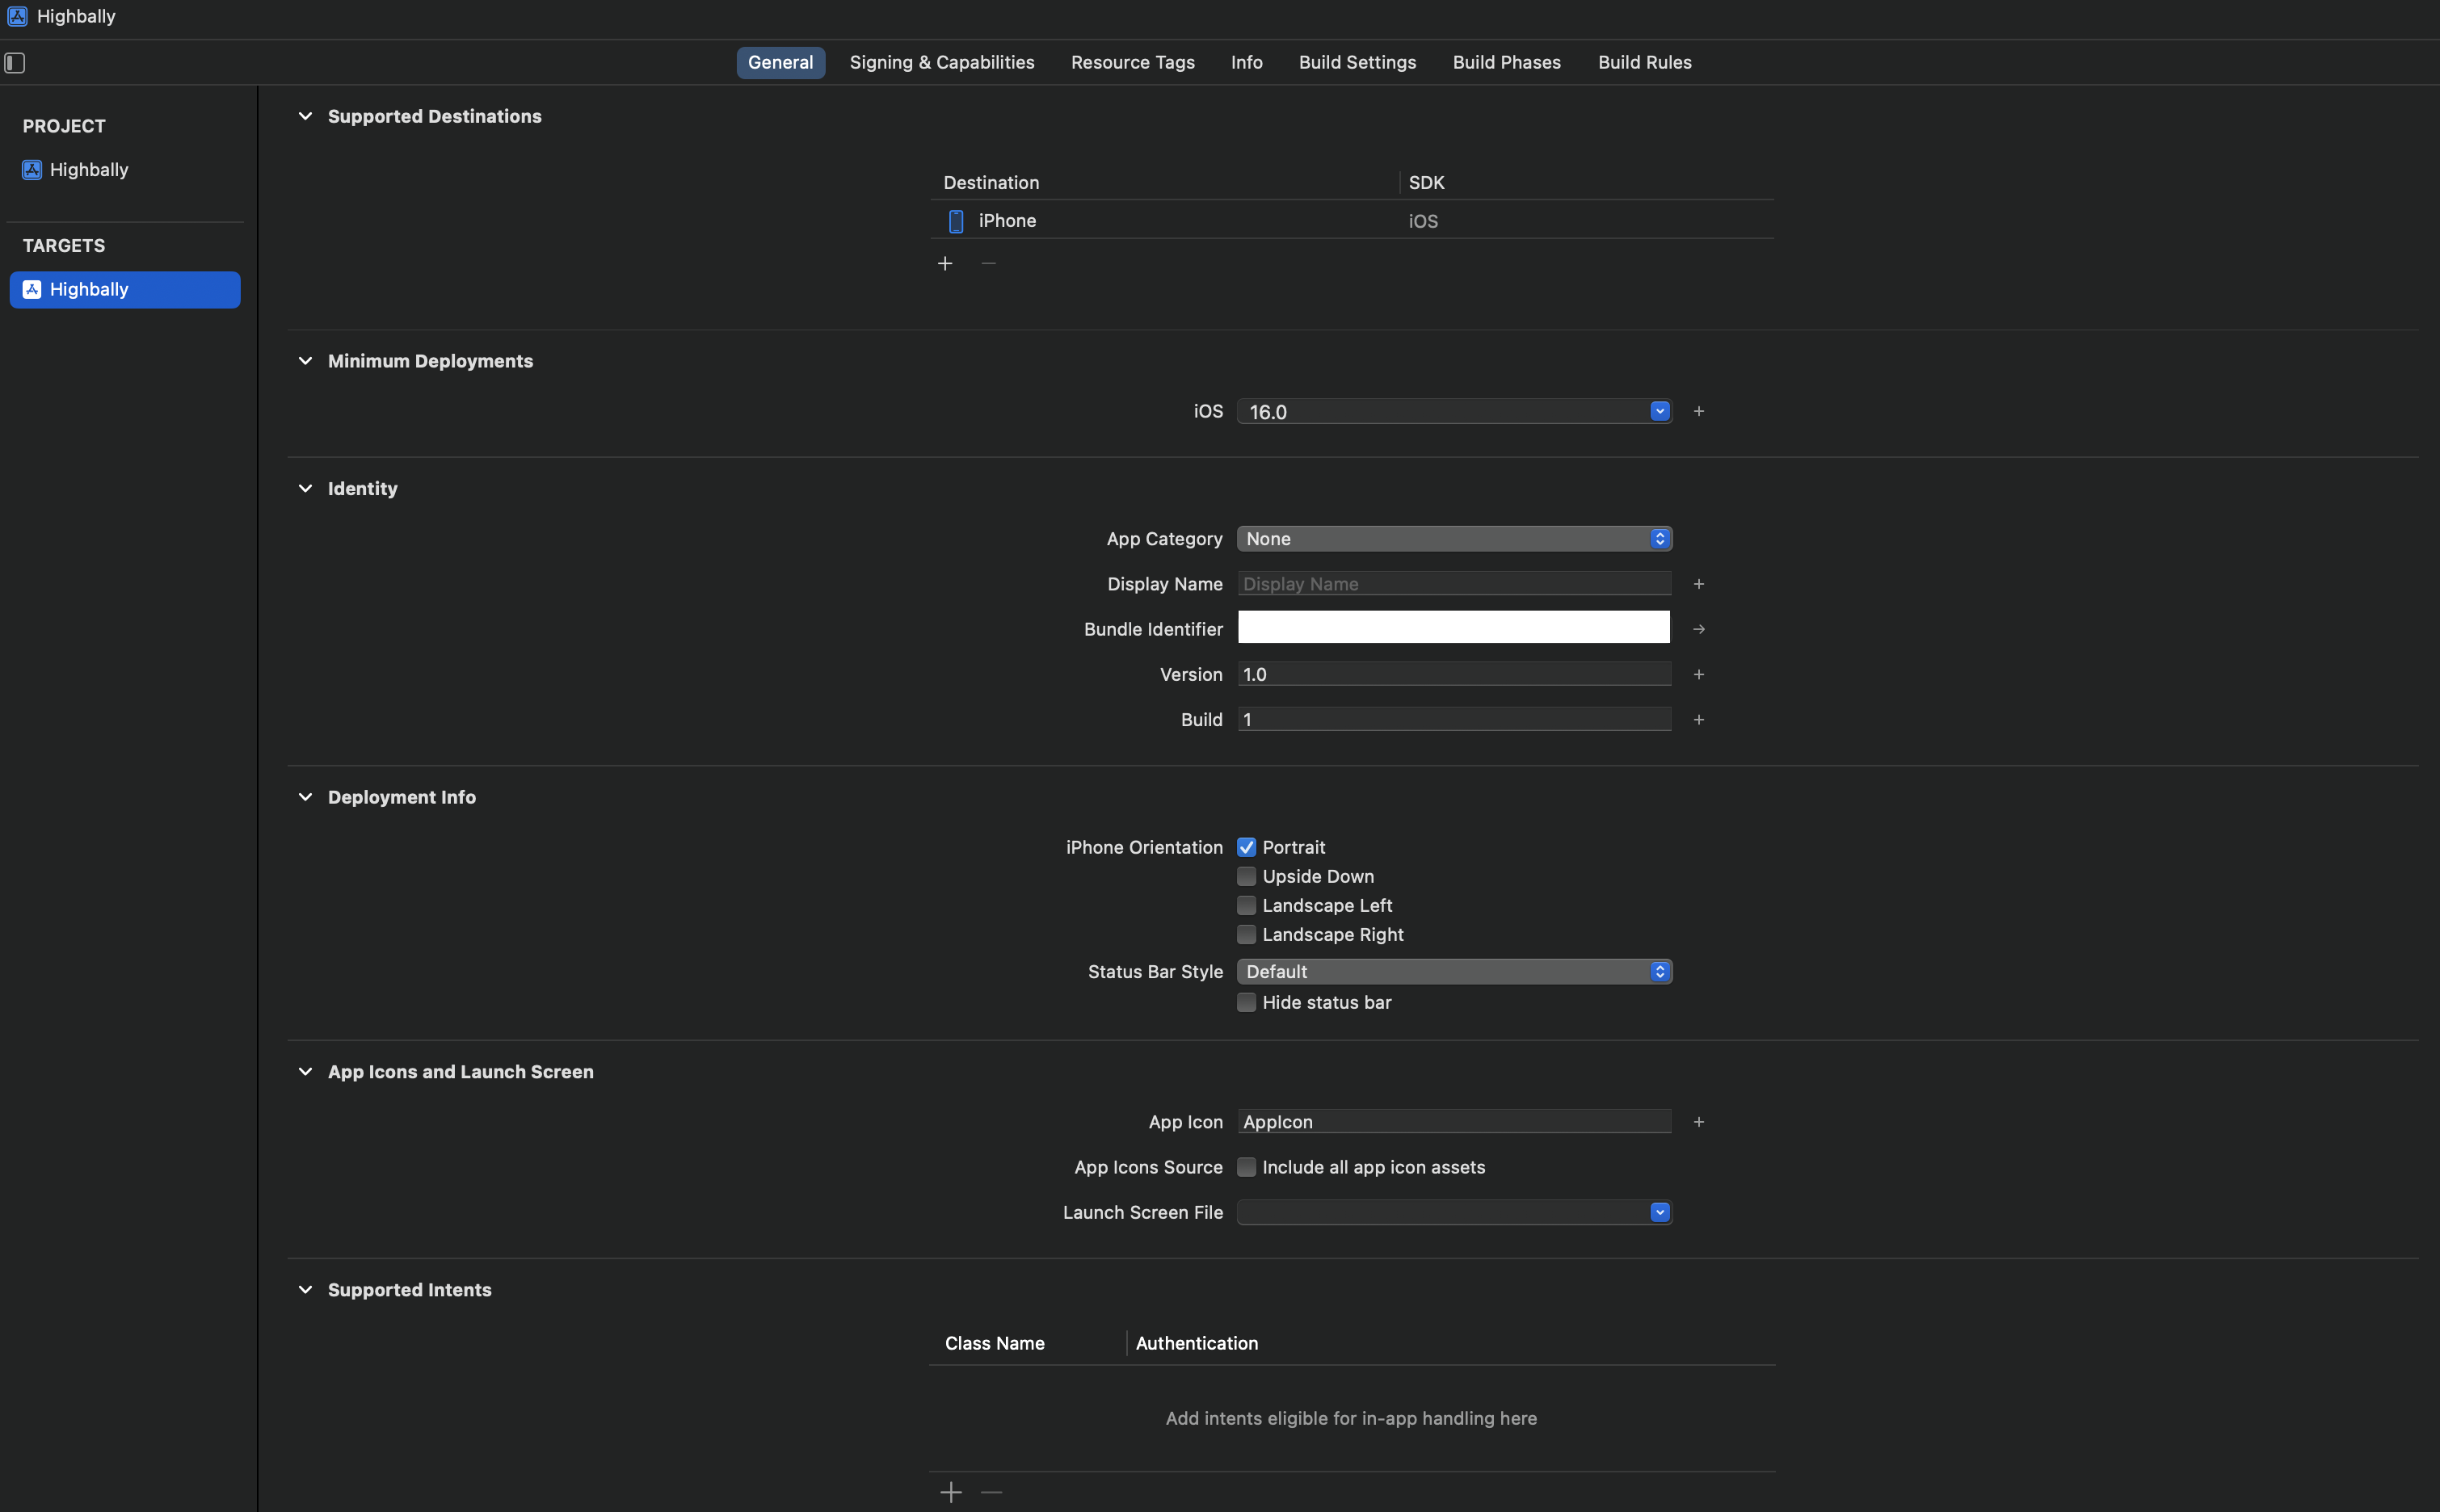Collapse the Identity section
Image resolution: width=2440 pixels, height=1512 pixels.
click(305, 488)
